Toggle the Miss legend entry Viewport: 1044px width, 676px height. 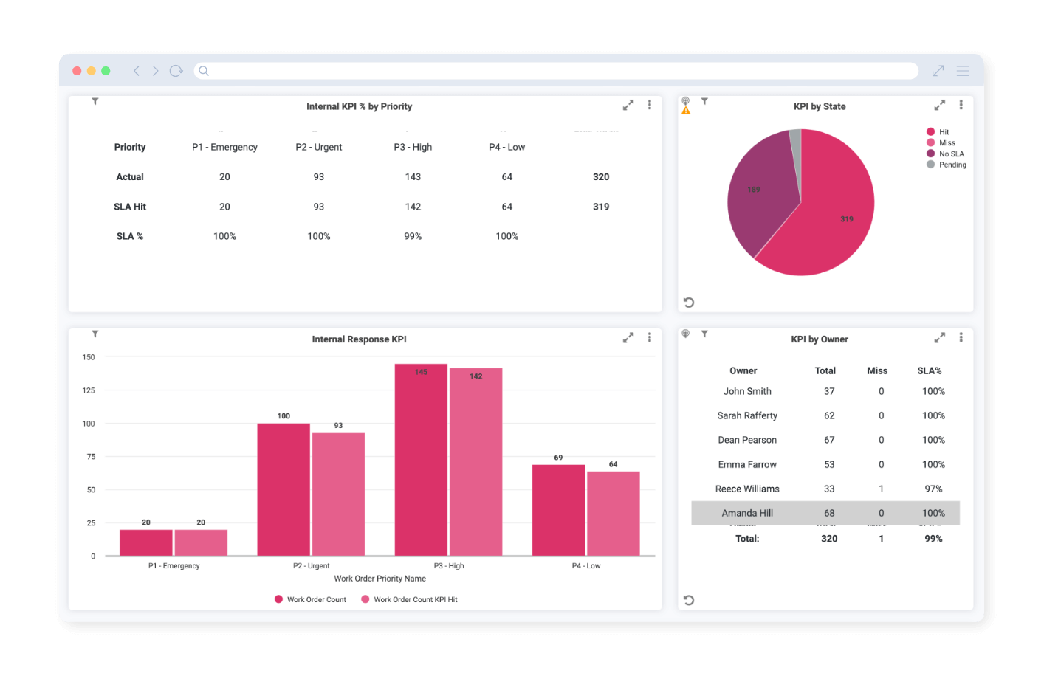(941, 143)
